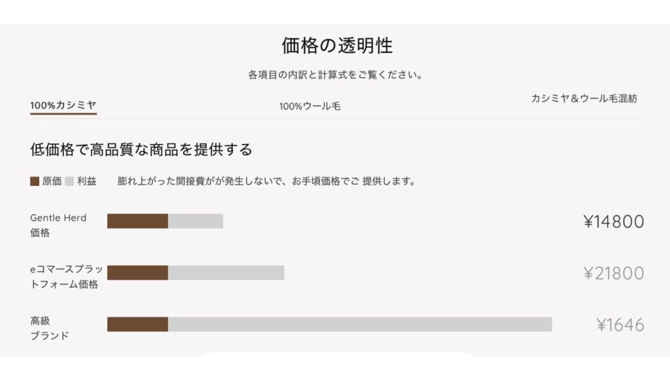Click the brown 原価 legend swatch
This screenshot has width=670, height=377.
click(x=35, y=181)
